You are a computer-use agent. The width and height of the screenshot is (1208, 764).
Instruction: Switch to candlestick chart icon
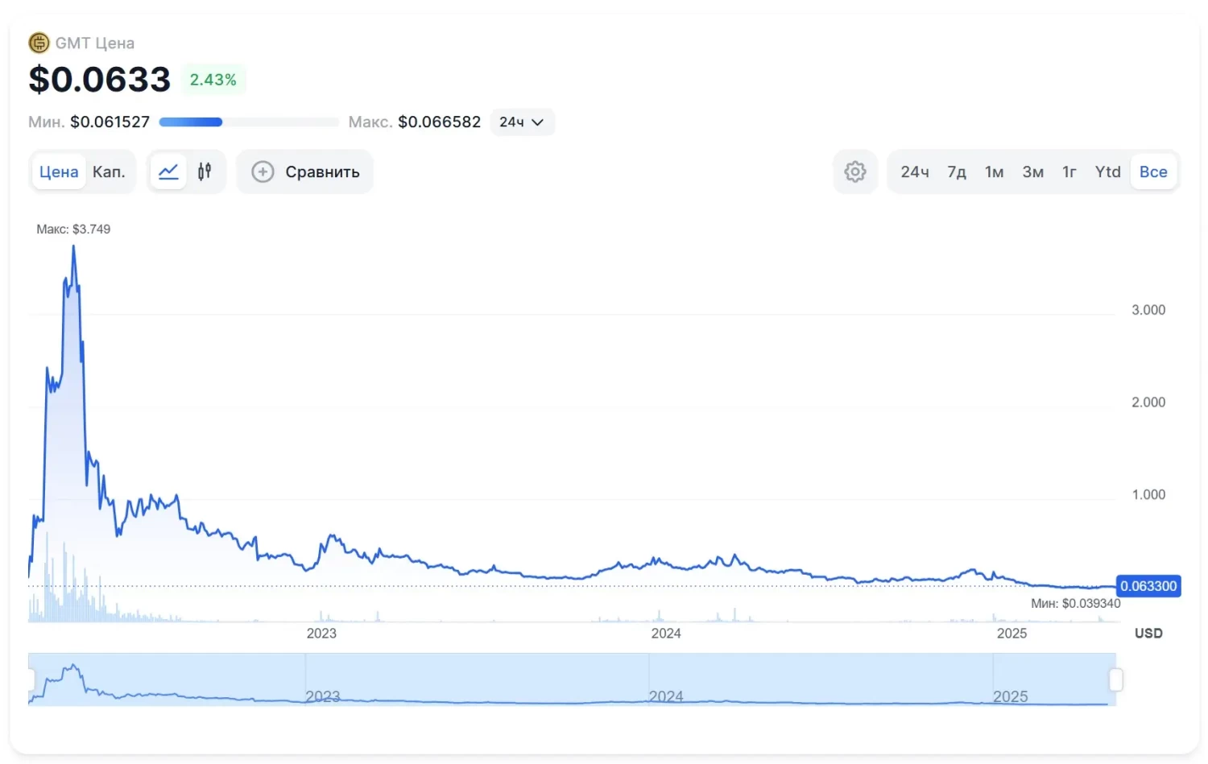pyautogui.click(x=205, y=171)
